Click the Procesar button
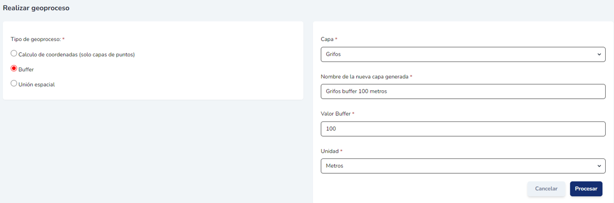This screenshot has height=203, width=614. [x=586, y=189]
